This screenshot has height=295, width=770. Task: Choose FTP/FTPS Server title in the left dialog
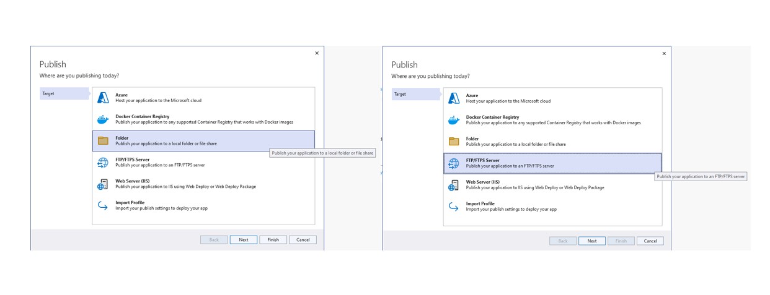point(132,160)
